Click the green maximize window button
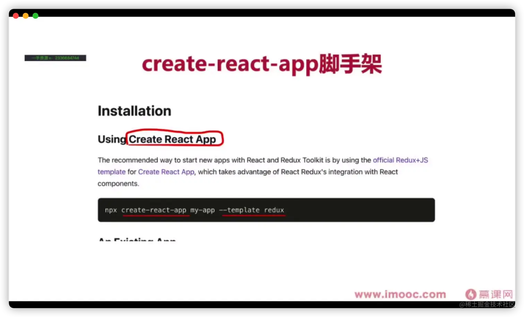 tap(35, 16)
